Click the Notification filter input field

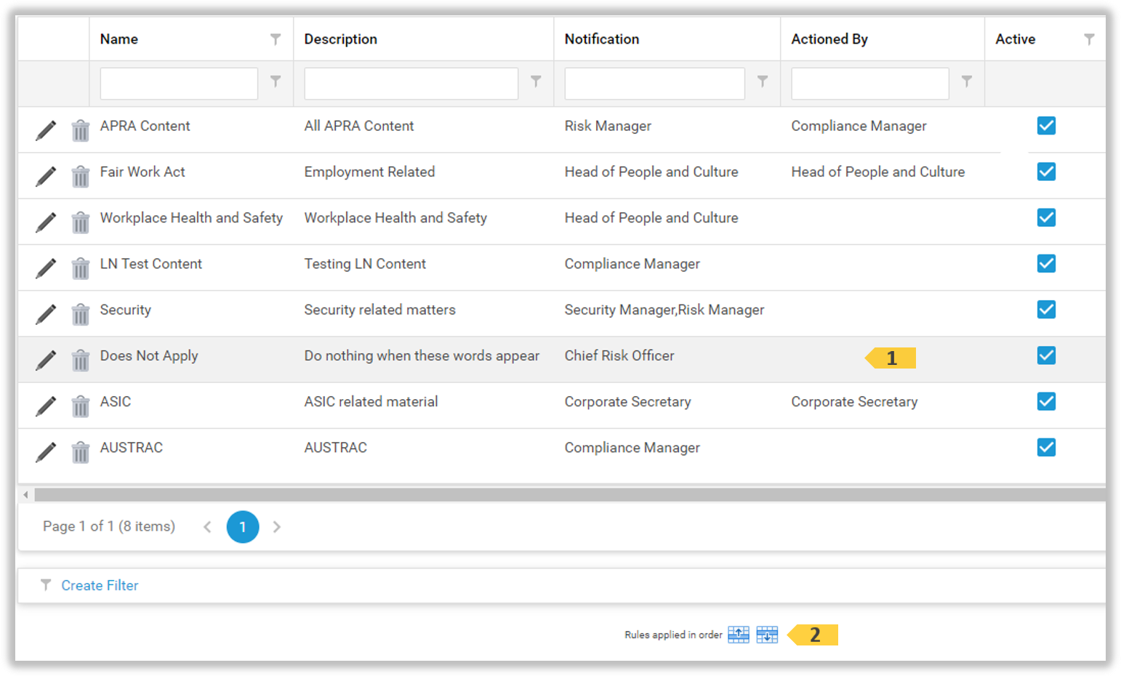click(654, 84)
